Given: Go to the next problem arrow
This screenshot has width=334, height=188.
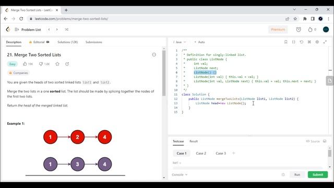Looking at the screenshot, I should coord(57,30).
